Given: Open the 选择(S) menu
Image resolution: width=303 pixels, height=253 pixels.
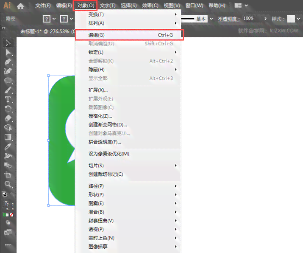Looking at the screenshot, I should click(x=129, y=6).
